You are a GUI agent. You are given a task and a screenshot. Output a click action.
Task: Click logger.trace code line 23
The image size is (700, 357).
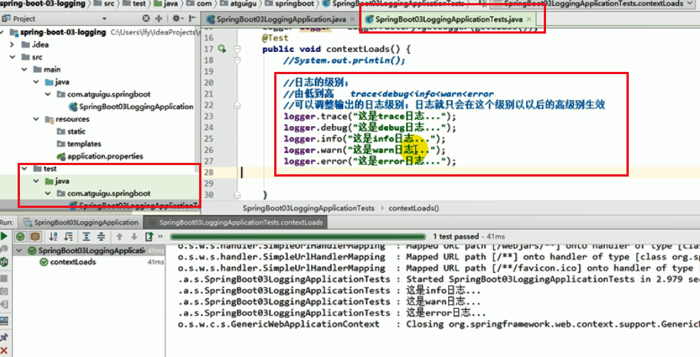pyautogui.click(x=370, y=116)
